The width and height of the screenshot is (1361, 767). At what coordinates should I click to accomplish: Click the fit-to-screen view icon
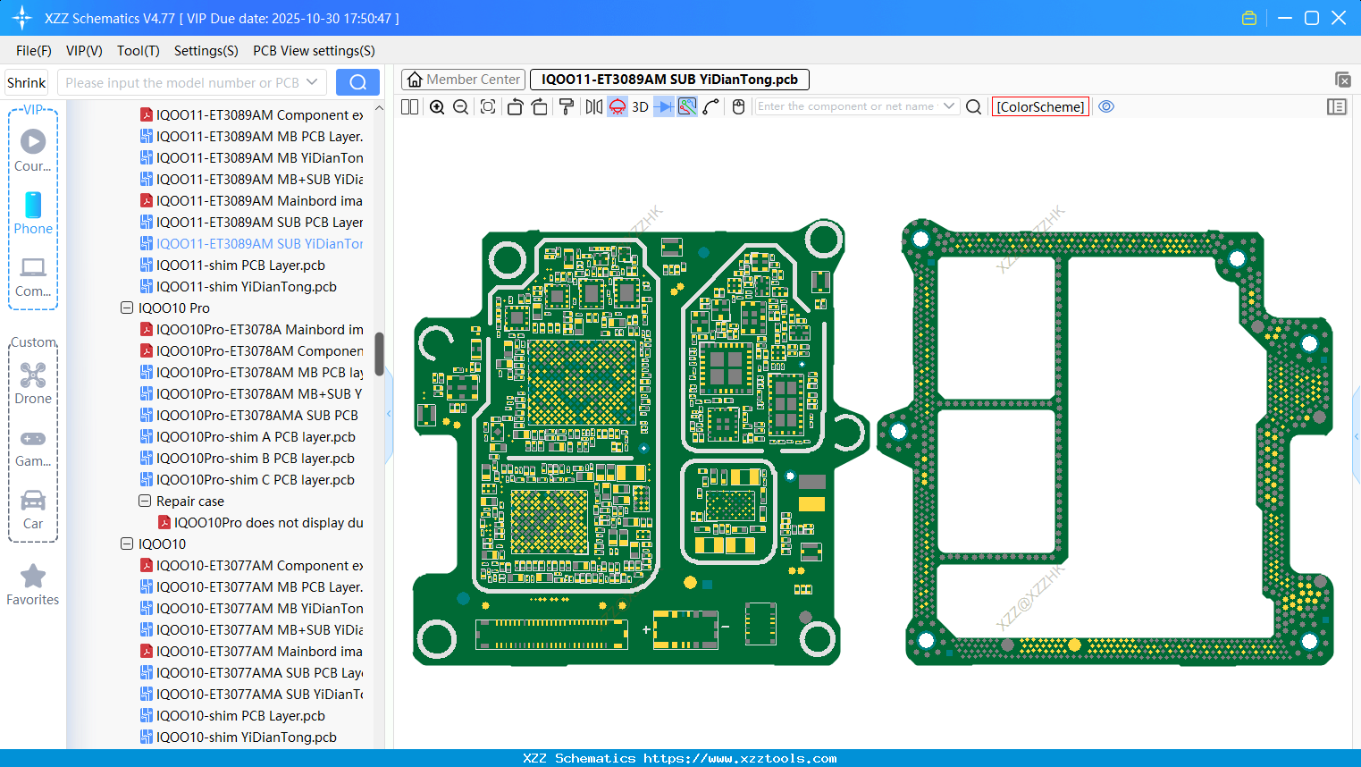click(488, 107)
